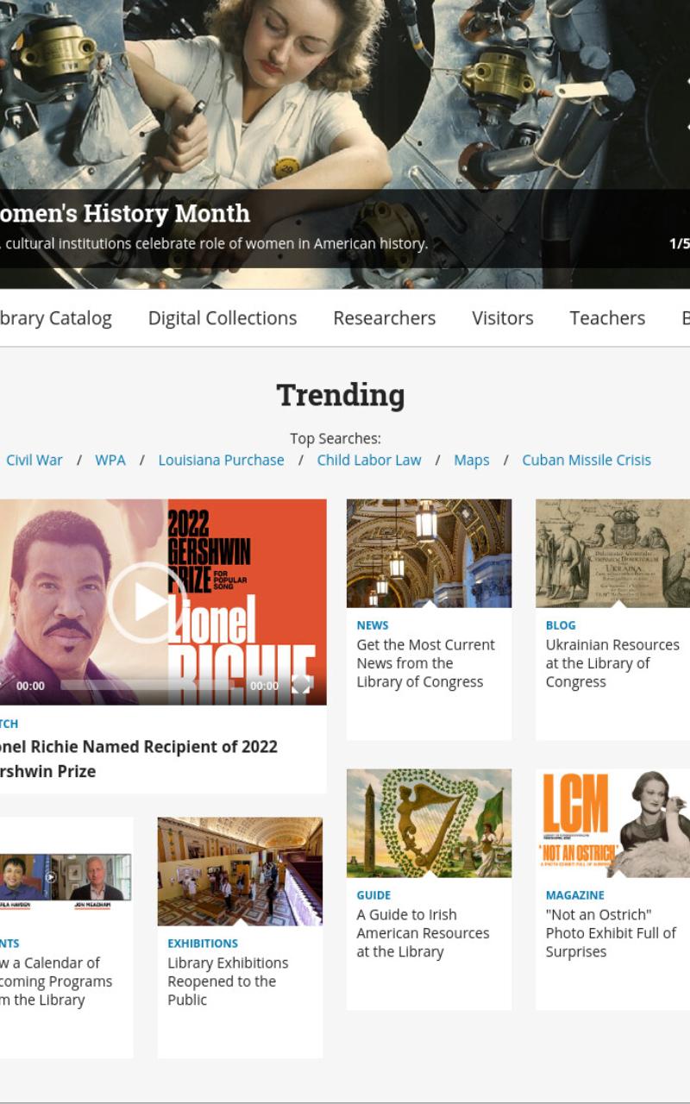This screenshot has width=690, height=1104.
Task: Search the top term Maps
Action: tap(472, 460)
